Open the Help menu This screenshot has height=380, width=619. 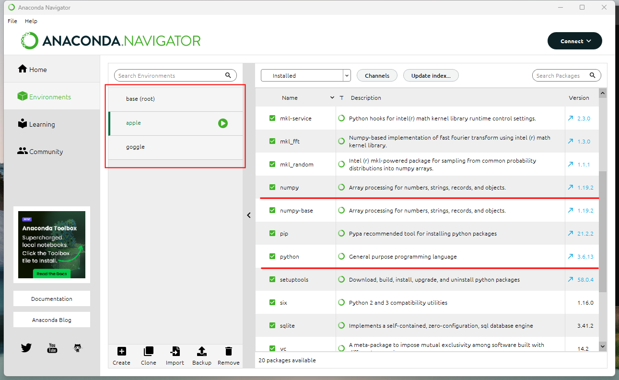point(31,21)
